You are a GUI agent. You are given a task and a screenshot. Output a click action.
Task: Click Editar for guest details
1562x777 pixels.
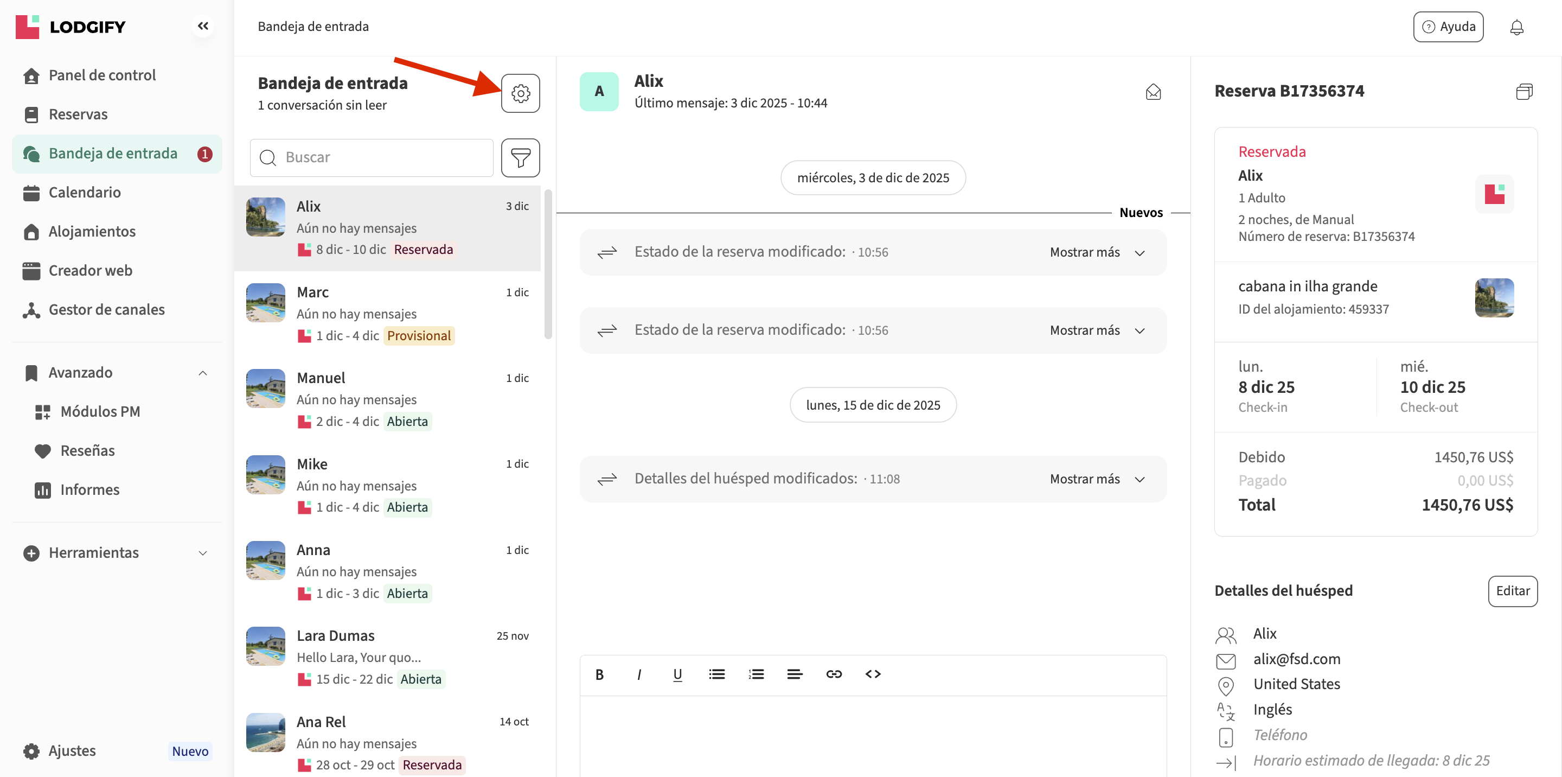[1512, 590]
